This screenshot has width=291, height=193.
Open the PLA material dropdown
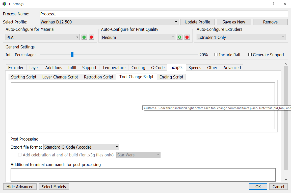tap(42, 37)
